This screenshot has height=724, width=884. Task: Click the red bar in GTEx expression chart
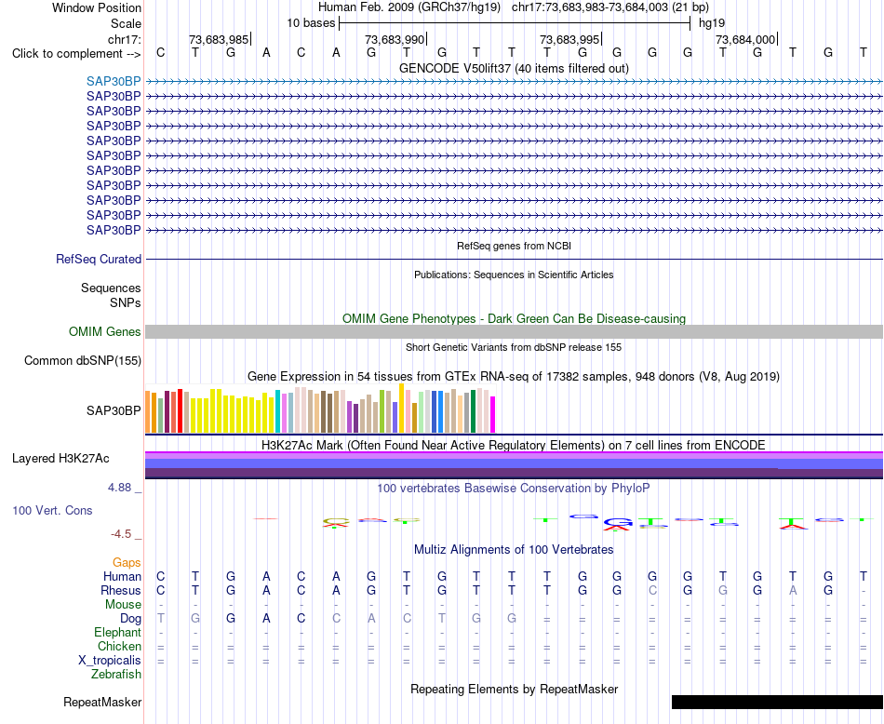(x=180, y=410)
